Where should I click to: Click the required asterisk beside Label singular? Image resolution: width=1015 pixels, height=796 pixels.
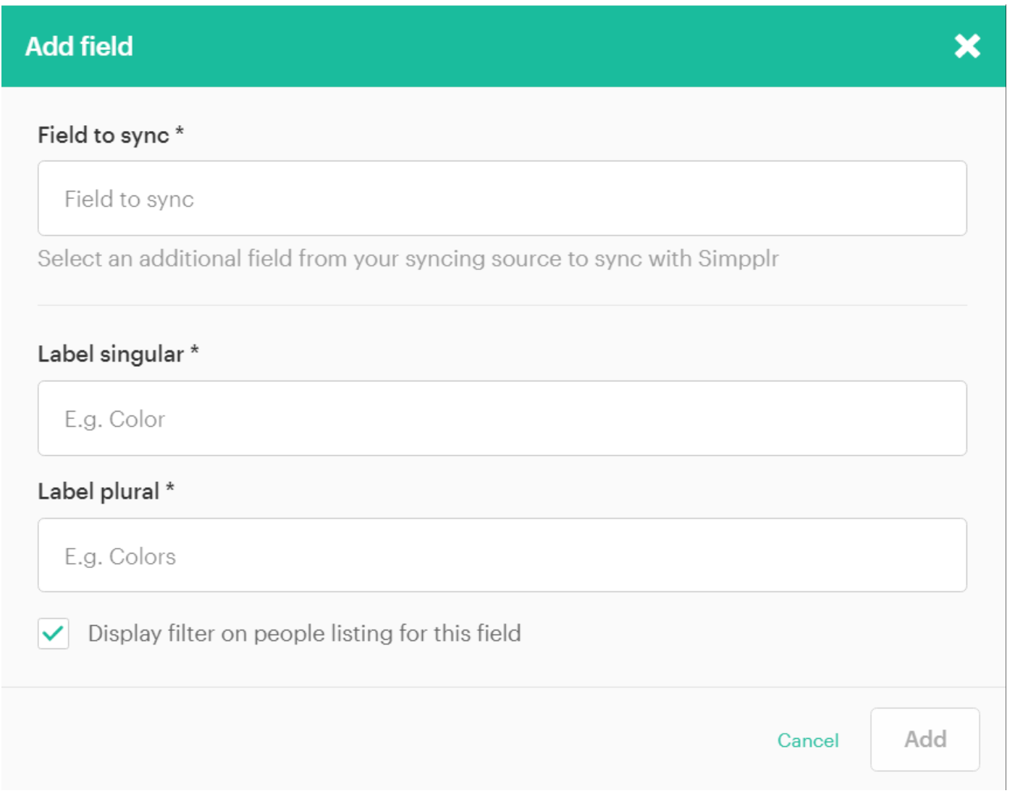(x=194, y=350)
